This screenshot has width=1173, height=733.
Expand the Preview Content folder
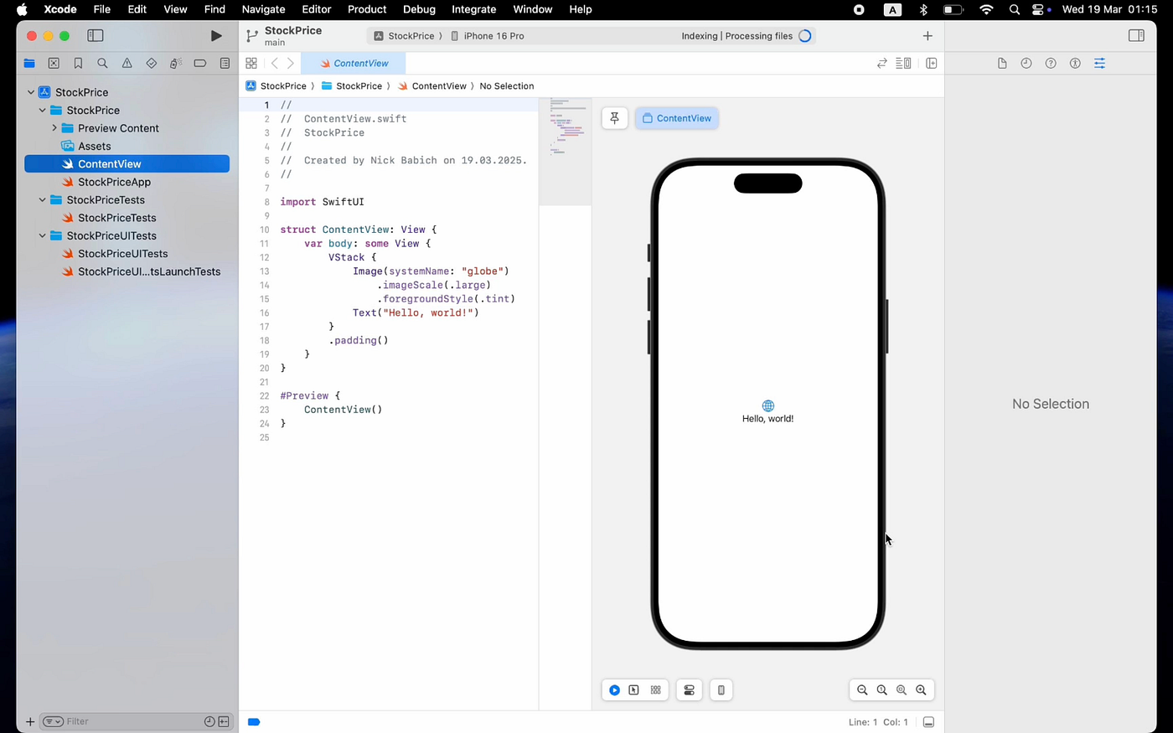tap(54, 128)
